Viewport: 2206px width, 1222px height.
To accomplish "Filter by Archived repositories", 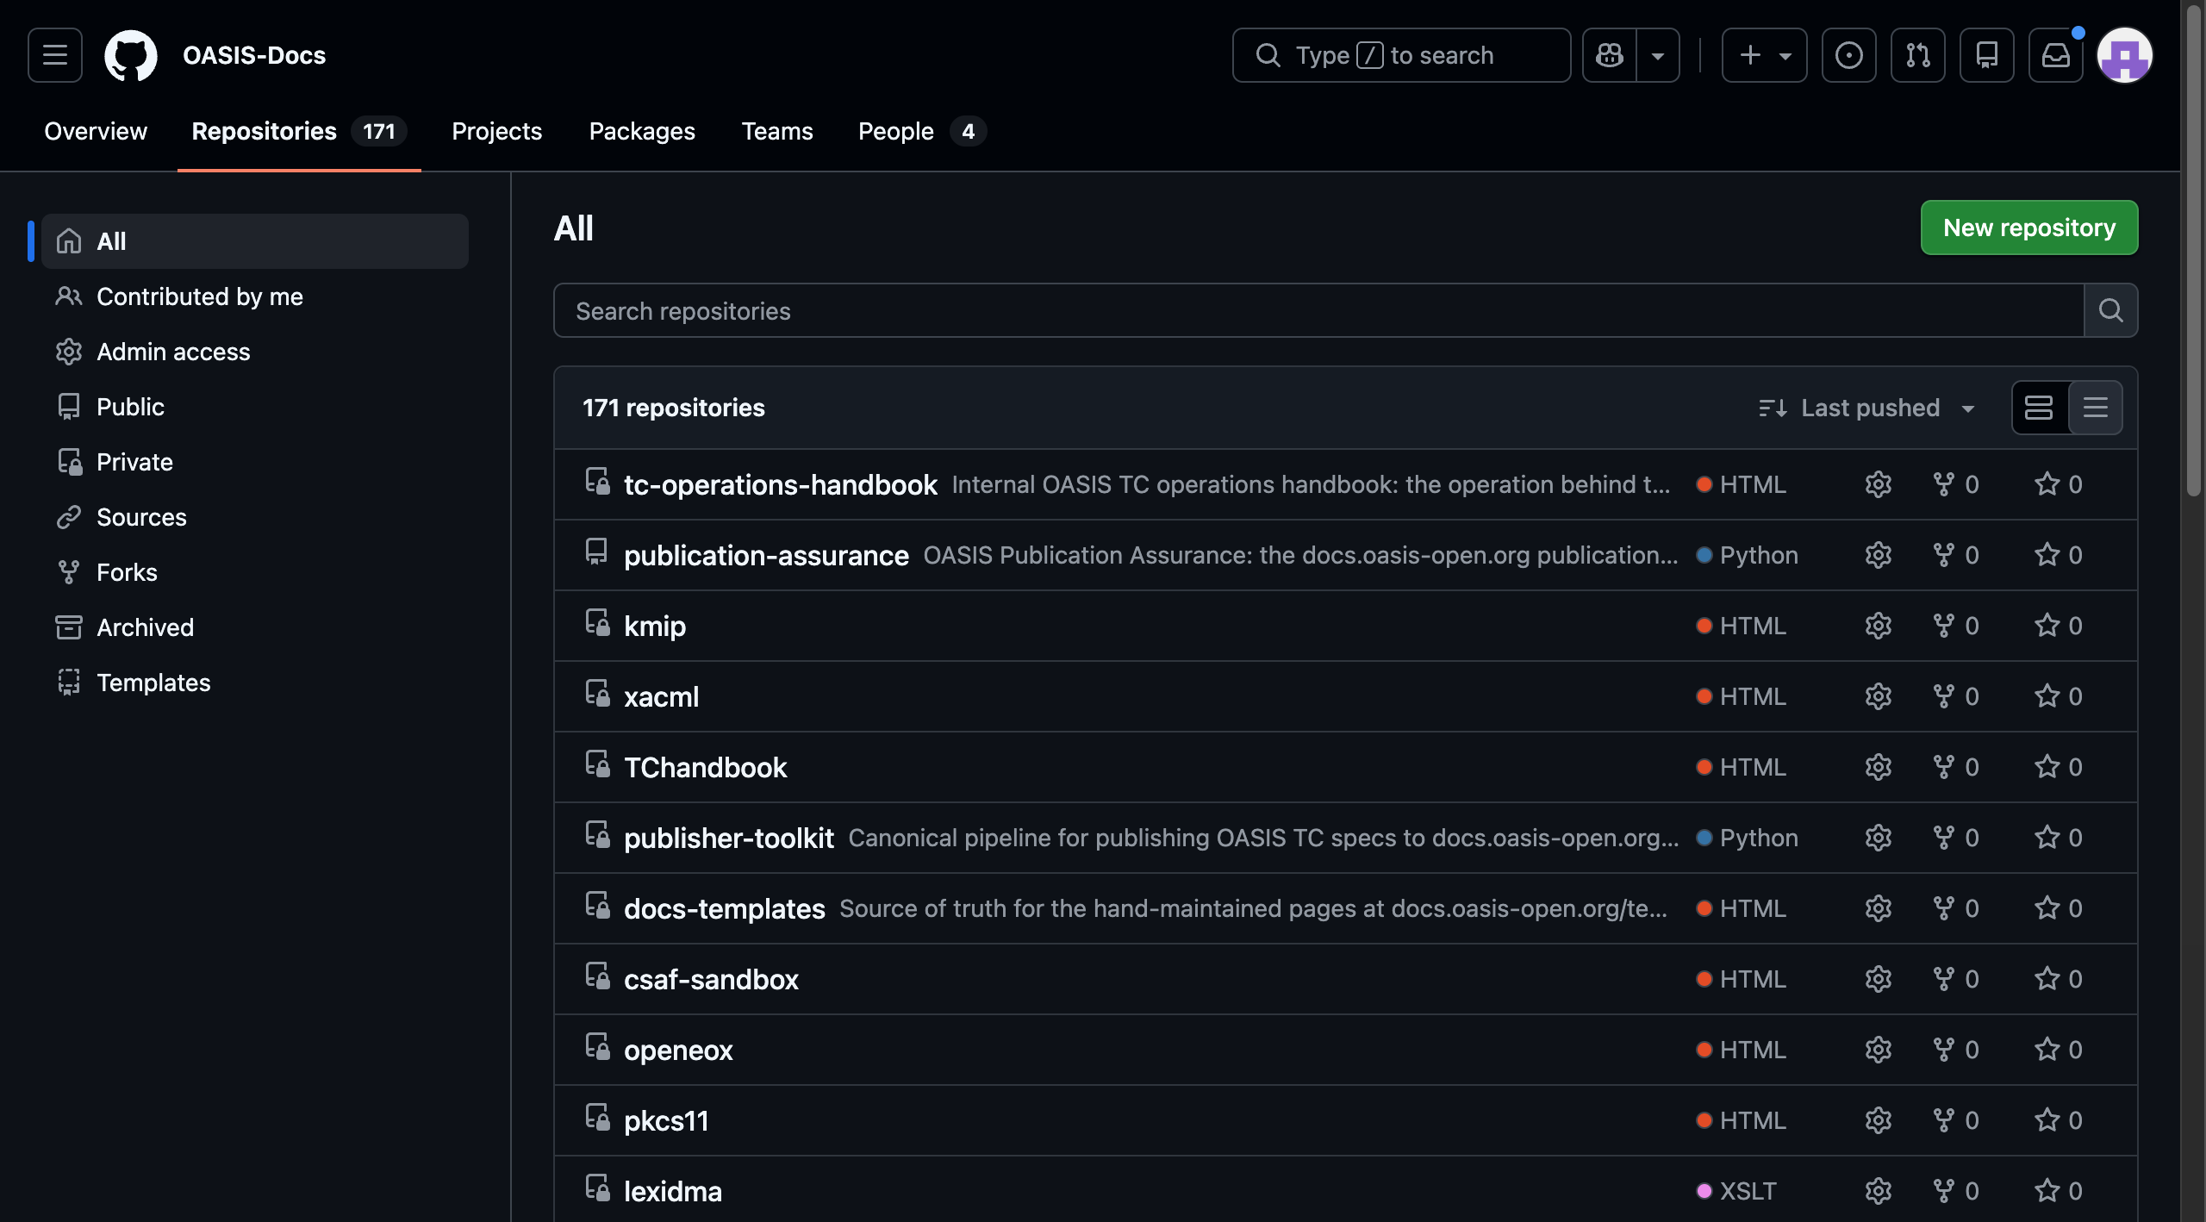I will click(x=255, y=627).
